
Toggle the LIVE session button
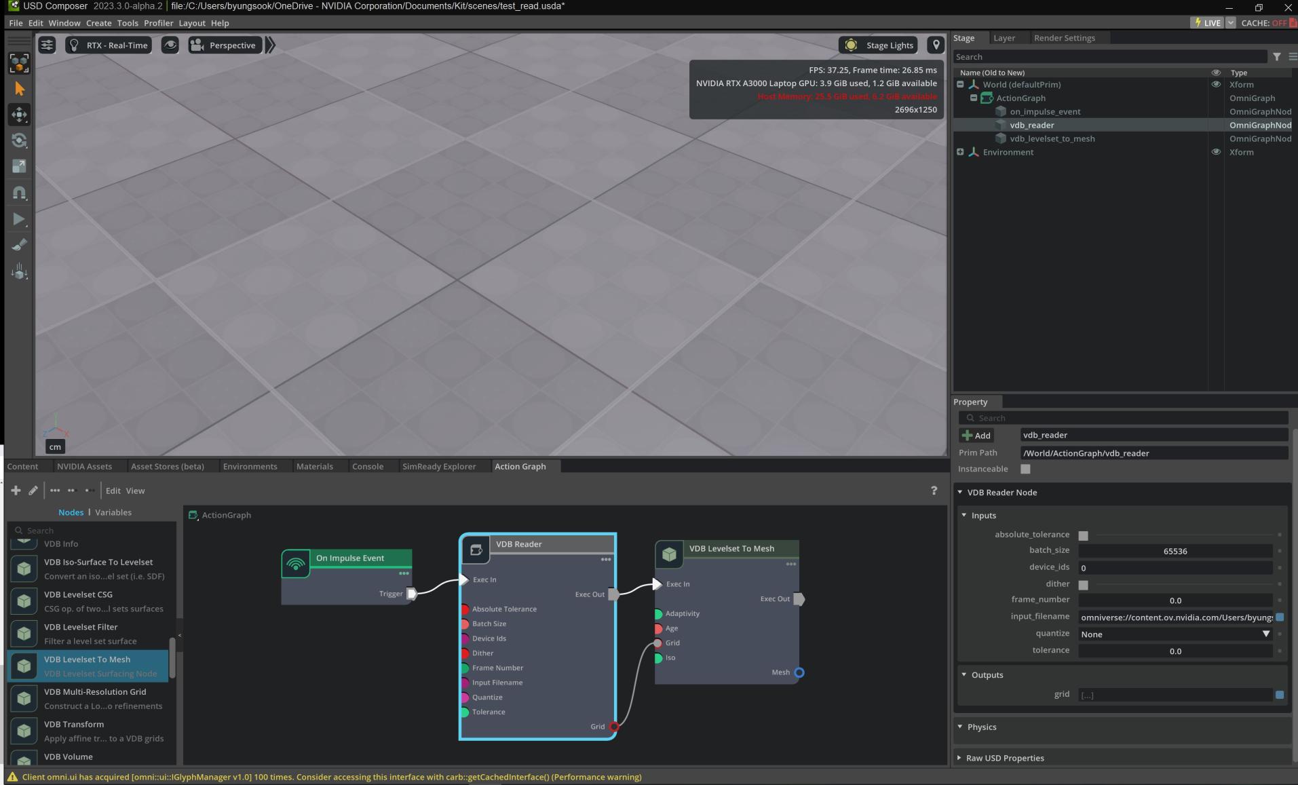(x=1207, y=23)
